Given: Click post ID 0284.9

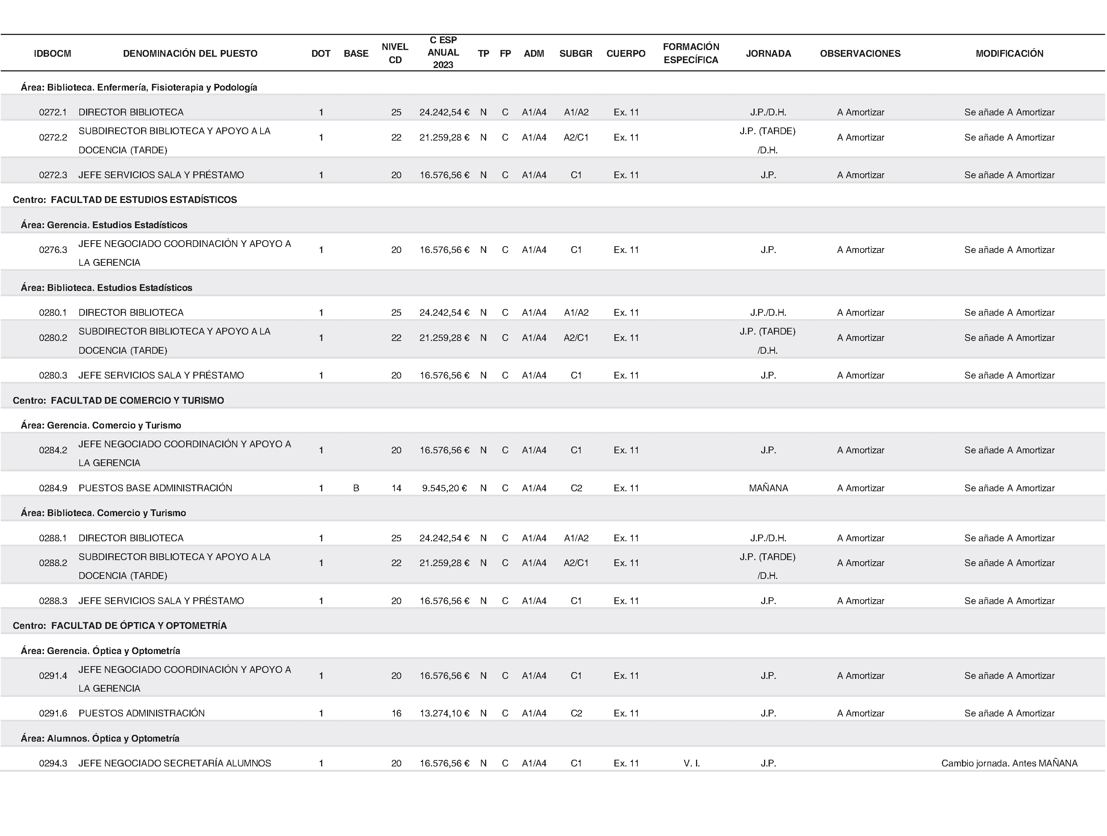Looking at the screenshot, I should tap(53, 488).
